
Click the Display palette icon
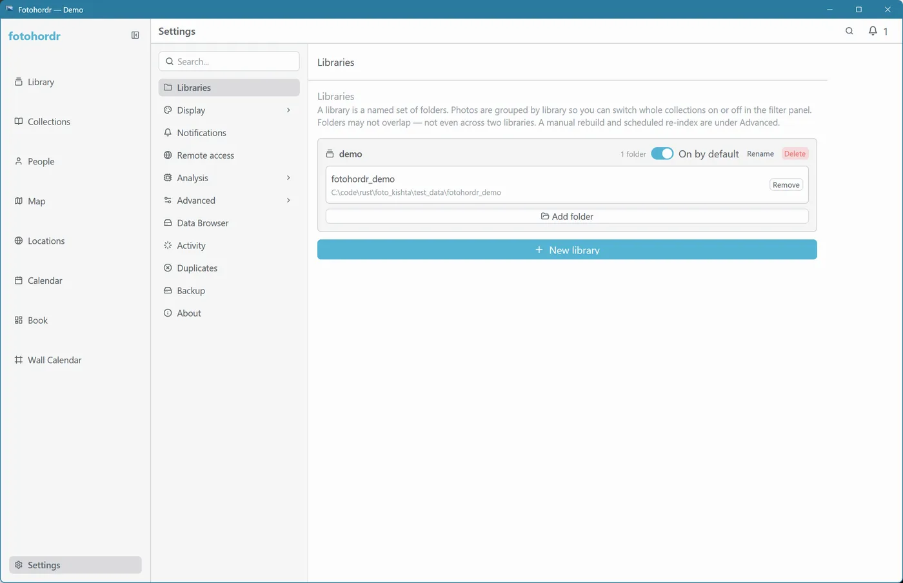(168, 110)
